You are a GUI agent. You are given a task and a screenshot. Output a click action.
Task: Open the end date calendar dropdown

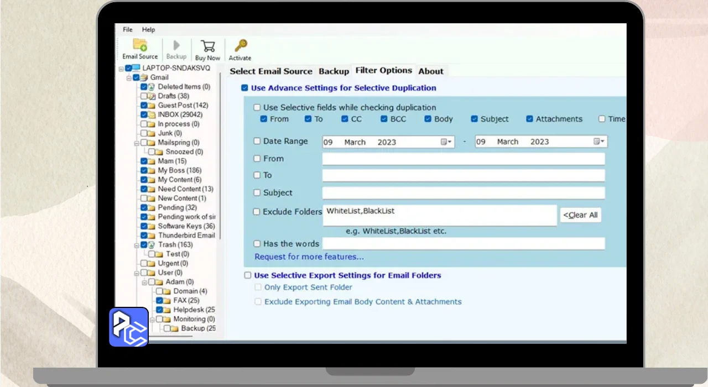(x=600, y=142)
